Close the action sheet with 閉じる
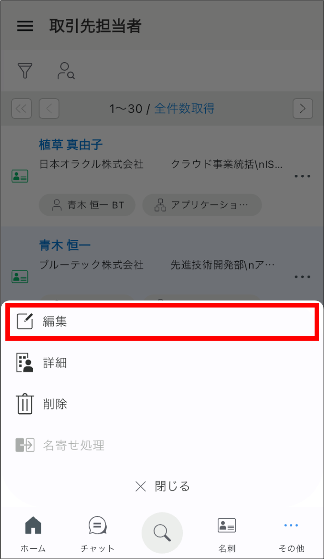The height and width of the screenshot is (559, 324). [162, 486]
